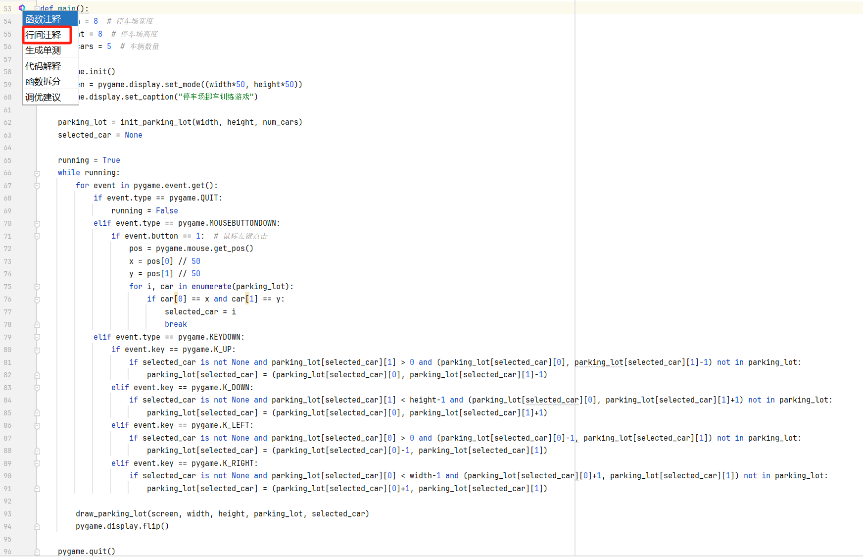This screenshot has width=863, height=557.
Task: Collapse the for event loop on line 67
Action: pos(37,186)
